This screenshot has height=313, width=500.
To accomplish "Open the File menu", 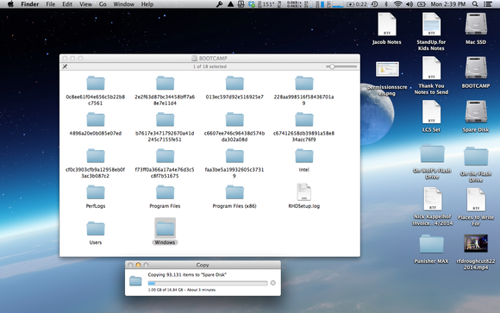I will (50, 4).
